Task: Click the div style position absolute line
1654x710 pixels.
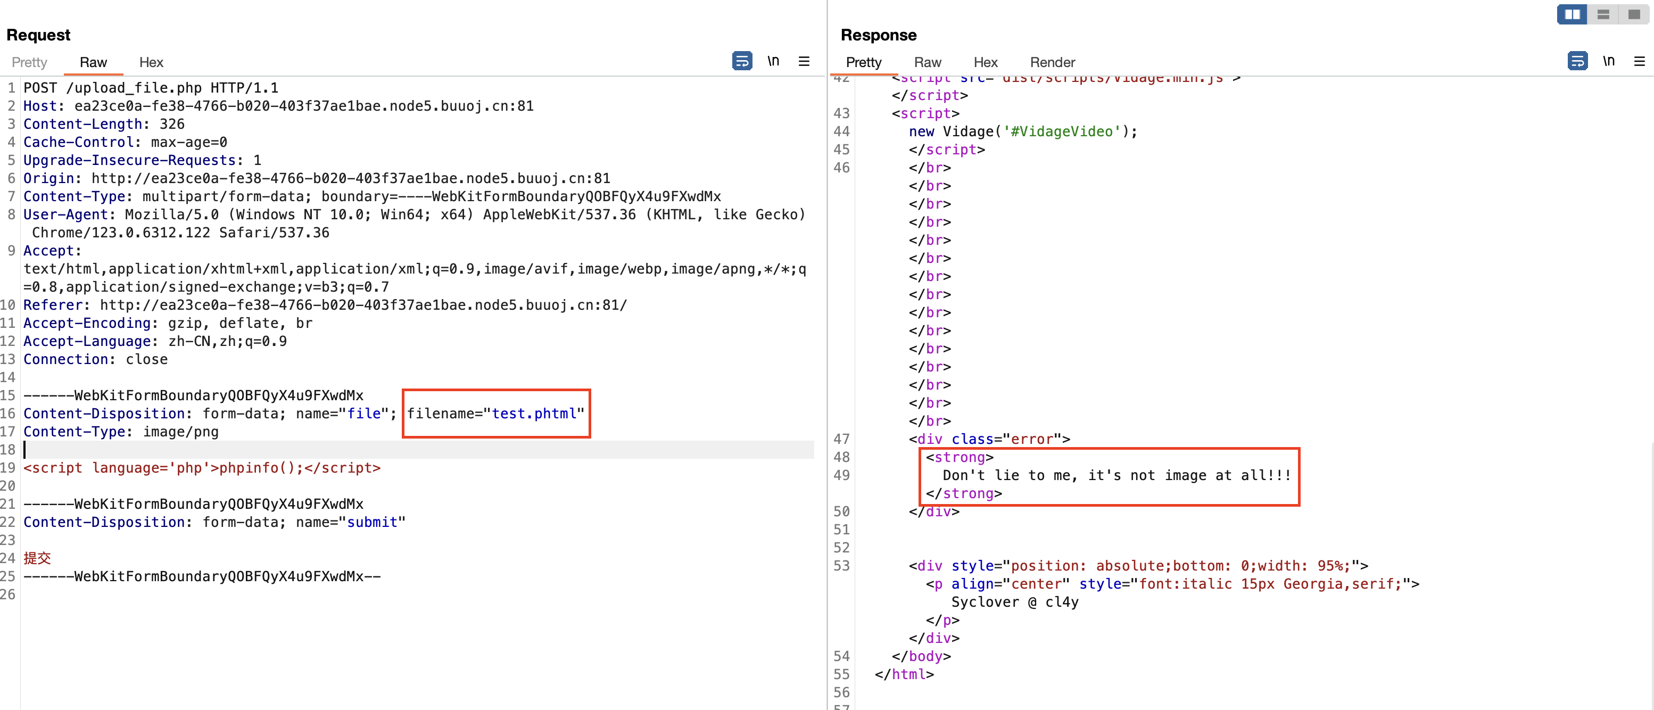Action: click(1138, 566)
